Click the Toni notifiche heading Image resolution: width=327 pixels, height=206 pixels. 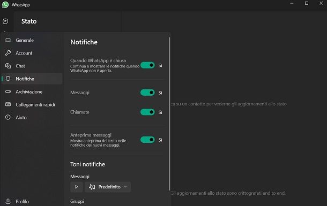[87, 164]
